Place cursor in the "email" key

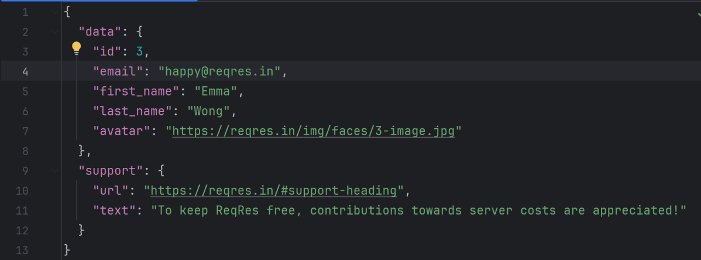point(119,72)
